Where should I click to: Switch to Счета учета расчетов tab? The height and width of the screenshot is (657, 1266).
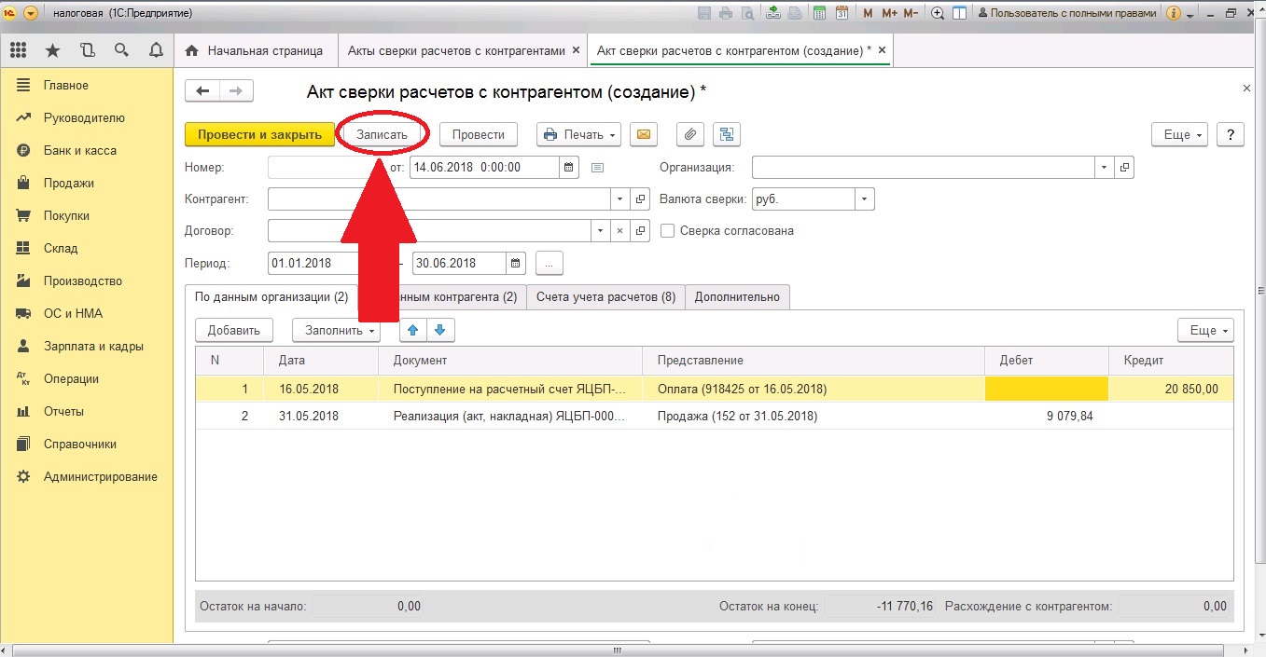[x=605, y=296]
